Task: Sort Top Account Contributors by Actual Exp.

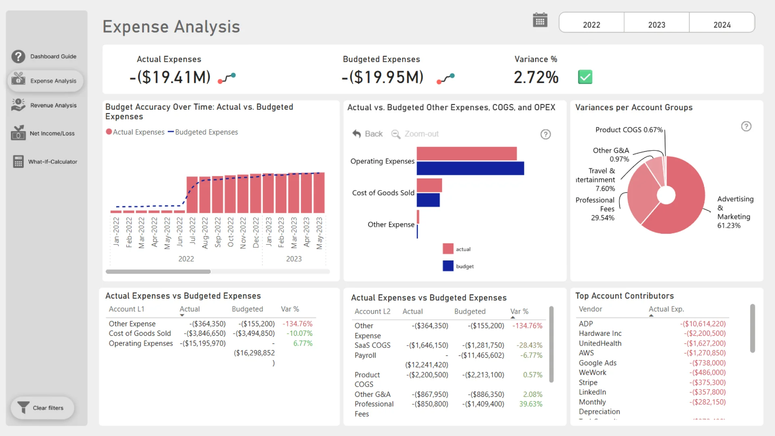Action: tap(666, 309)
